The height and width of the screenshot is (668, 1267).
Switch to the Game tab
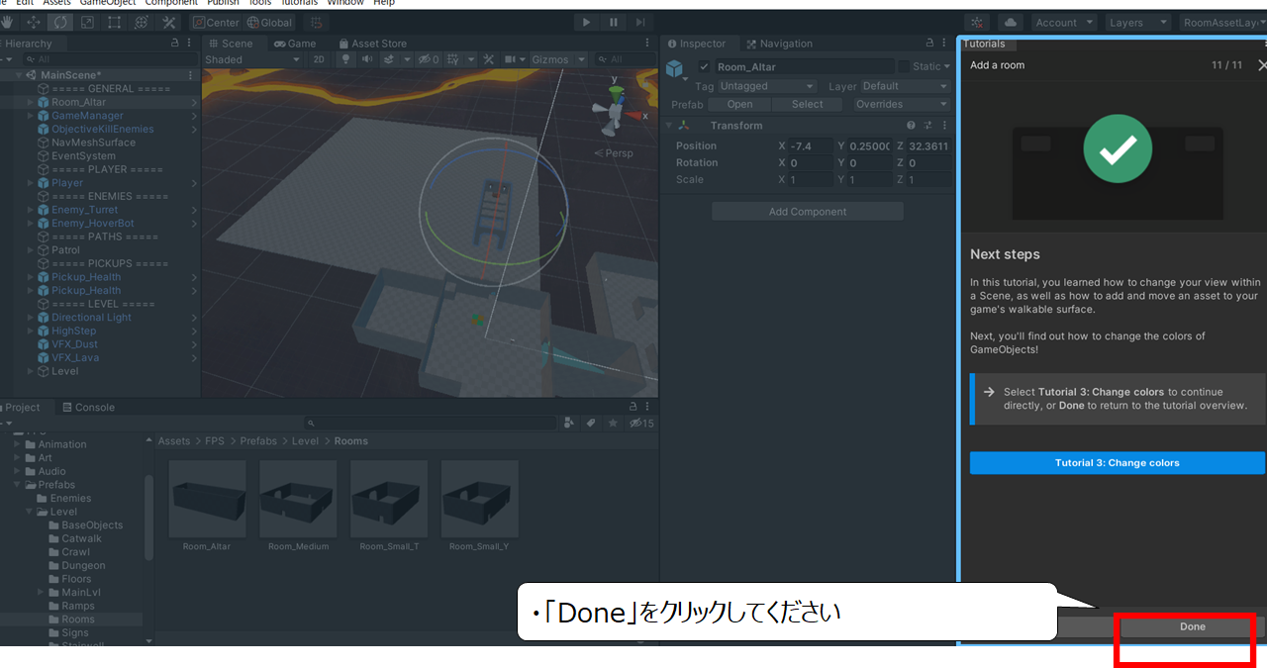tap(295, 44)
